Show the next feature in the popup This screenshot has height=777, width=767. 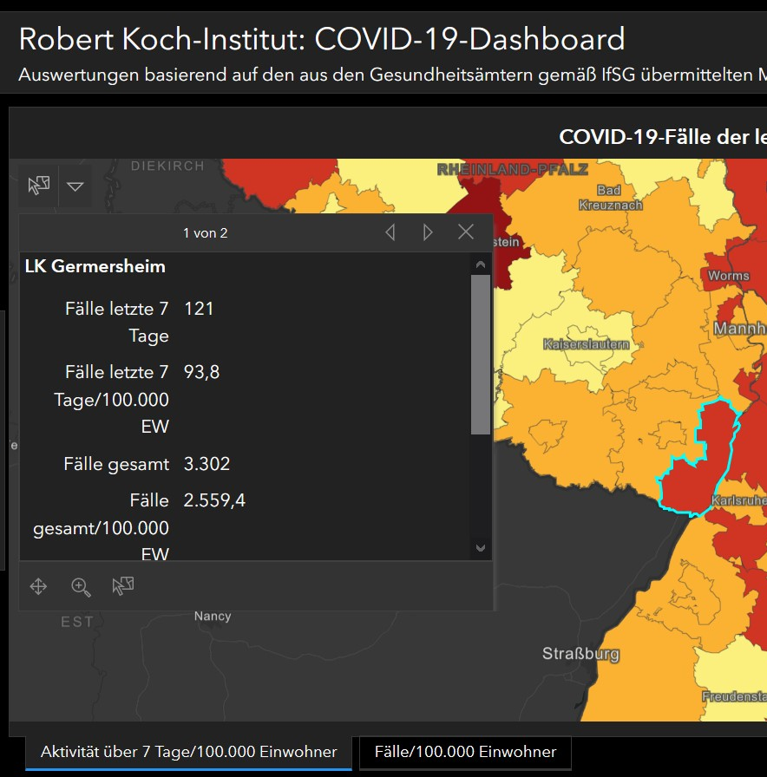tap(428, 232)
